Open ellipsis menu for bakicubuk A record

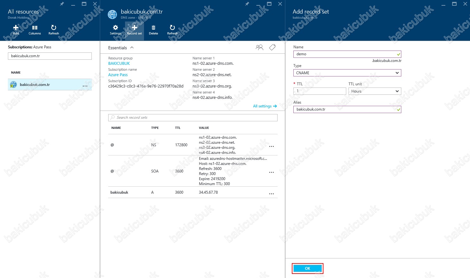[x=272, y=194]
